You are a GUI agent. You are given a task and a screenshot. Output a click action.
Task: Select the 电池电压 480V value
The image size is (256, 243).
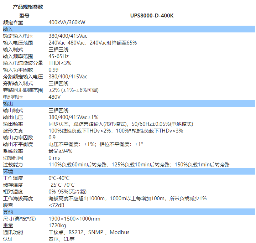pyautogui.click(x=54, y=97)
